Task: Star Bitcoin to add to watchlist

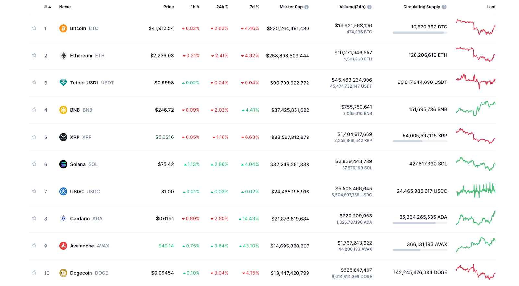Action: (x=34, y=28)
